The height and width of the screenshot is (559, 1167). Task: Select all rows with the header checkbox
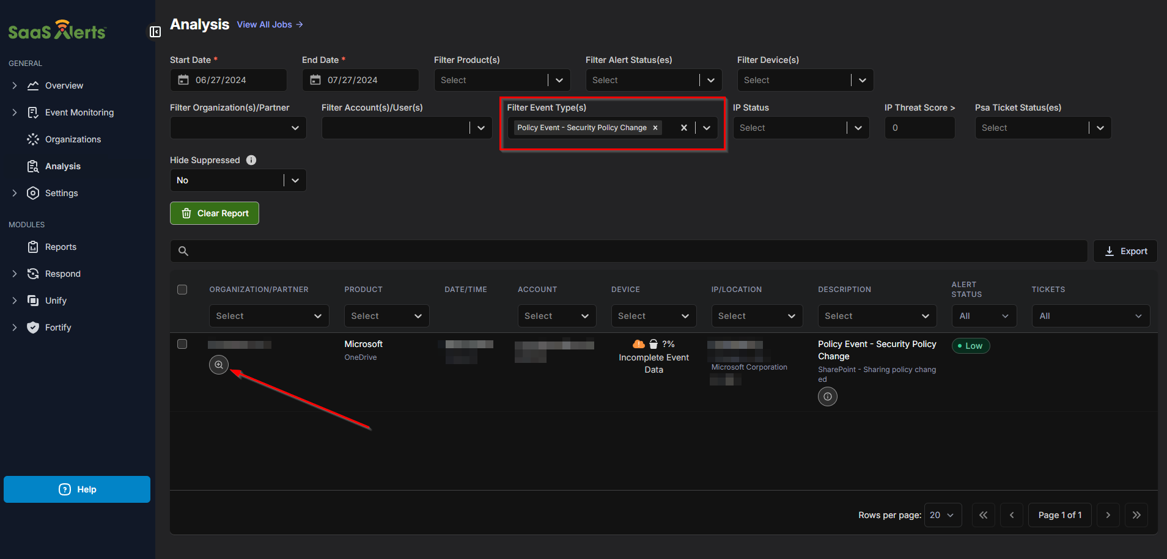coord(182,290)
